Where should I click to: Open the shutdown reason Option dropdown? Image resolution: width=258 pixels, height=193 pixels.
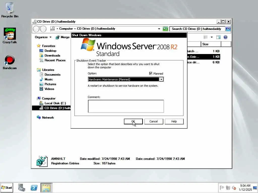[161, 79]
